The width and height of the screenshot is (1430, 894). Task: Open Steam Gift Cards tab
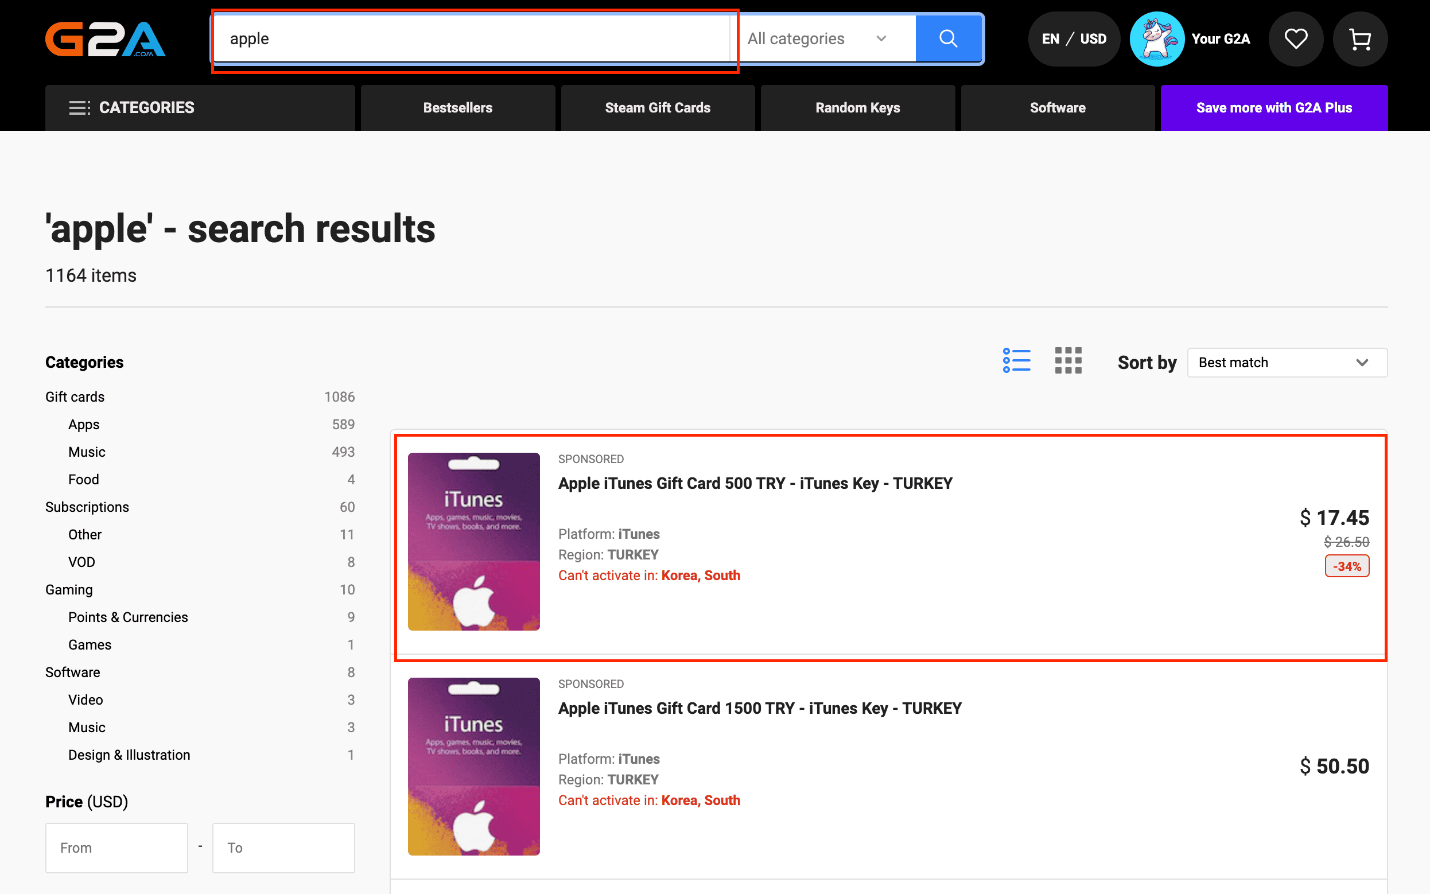[658, 108]
